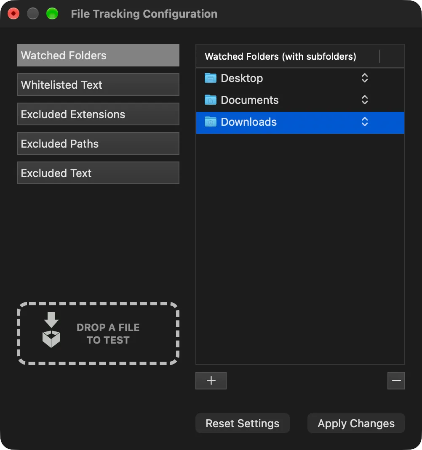
Task: Open the Watched Folders section
Action: tap(98, 55)
